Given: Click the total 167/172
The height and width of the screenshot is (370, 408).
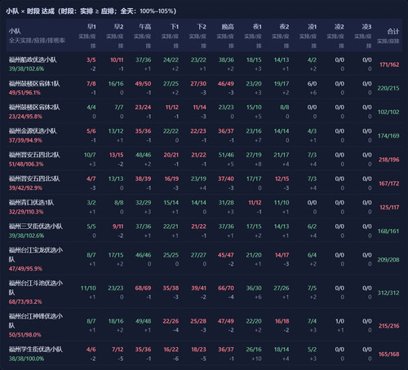Looking at the screenshot, I should tap(389, 183).
